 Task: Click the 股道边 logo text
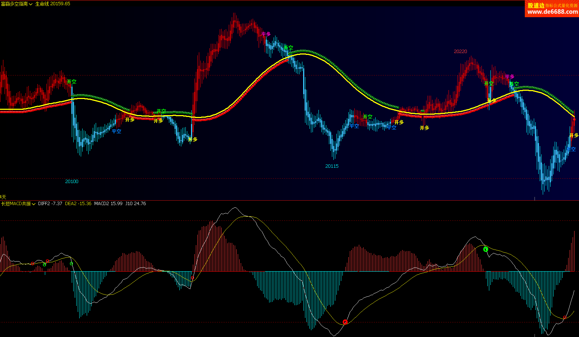(536, 5)
